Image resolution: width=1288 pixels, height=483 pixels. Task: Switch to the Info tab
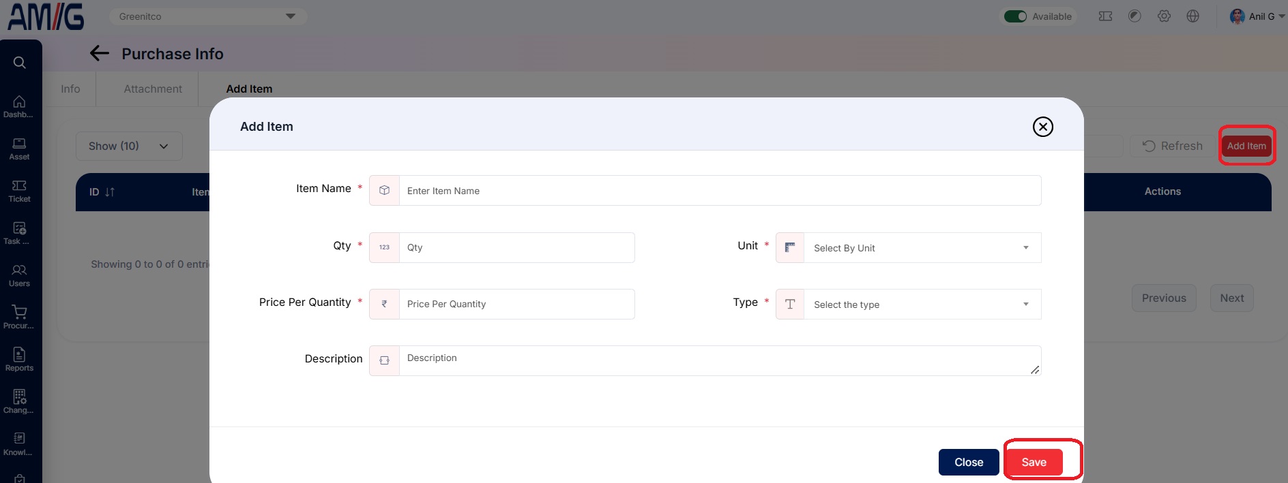tap(70, 89)
